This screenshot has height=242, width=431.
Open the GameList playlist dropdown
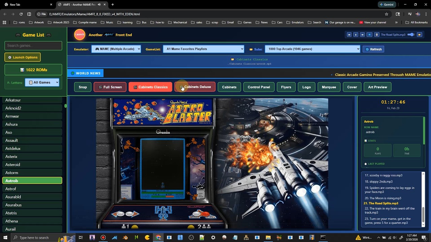(203, 49)
